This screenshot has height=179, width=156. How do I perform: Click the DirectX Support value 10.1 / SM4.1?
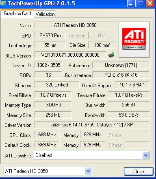(132, 85)
